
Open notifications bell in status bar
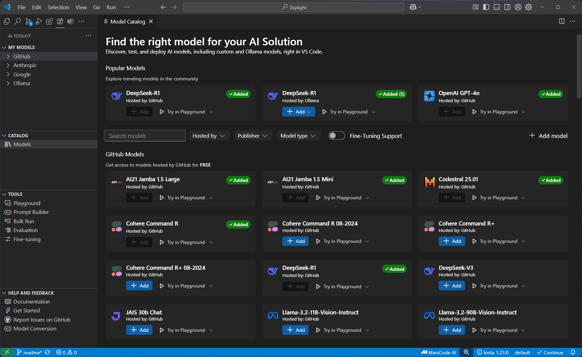[x=573, y=352]
